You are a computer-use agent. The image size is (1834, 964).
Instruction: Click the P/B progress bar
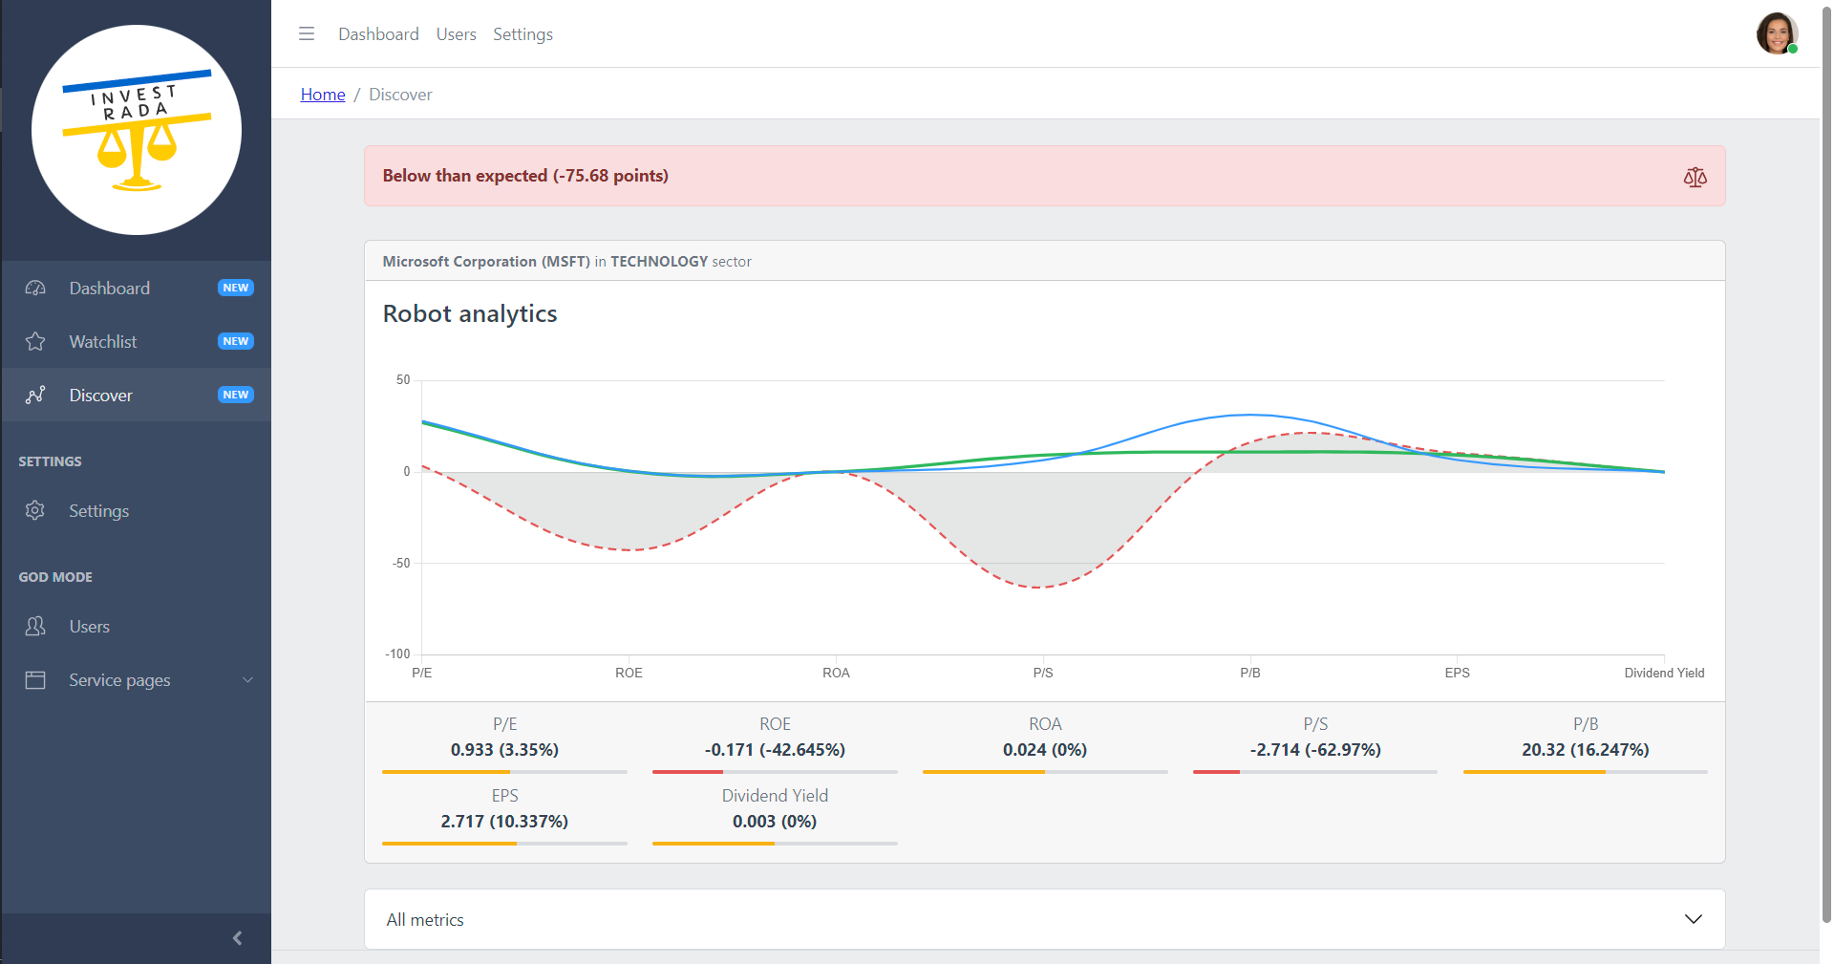coord(1586,772)
